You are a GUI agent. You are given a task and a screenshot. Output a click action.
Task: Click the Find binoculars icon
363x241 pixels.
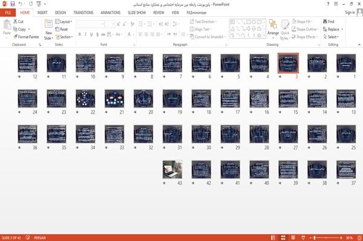point(325,22)
